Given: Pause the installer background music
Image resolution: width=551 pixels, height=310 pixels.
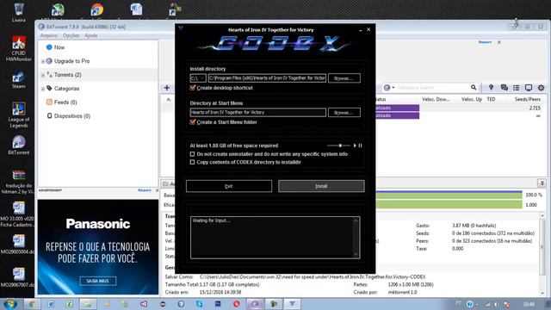Looking at the screenshot, I should [x=360, y=146].
